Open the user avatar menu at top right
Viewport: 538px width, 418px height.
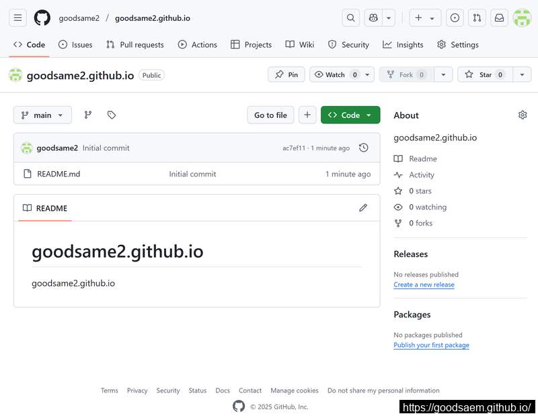point(522,18)
